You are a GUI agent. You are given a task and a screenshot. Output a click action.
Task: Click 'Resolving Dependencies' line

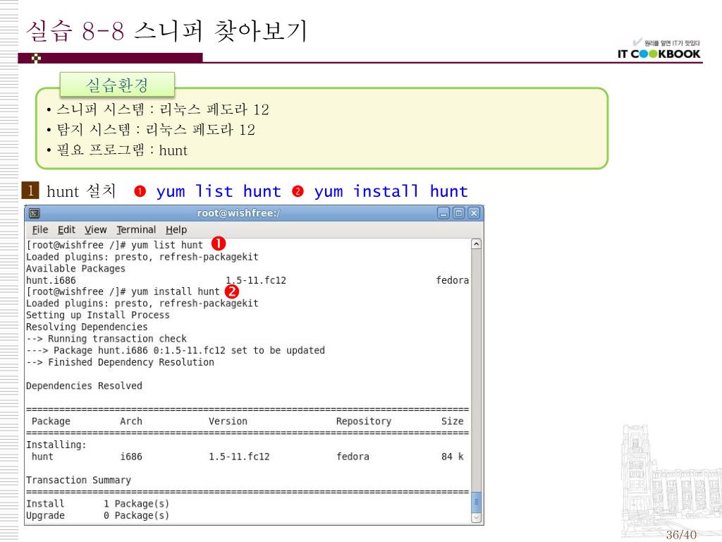click(x=87, y=327)
